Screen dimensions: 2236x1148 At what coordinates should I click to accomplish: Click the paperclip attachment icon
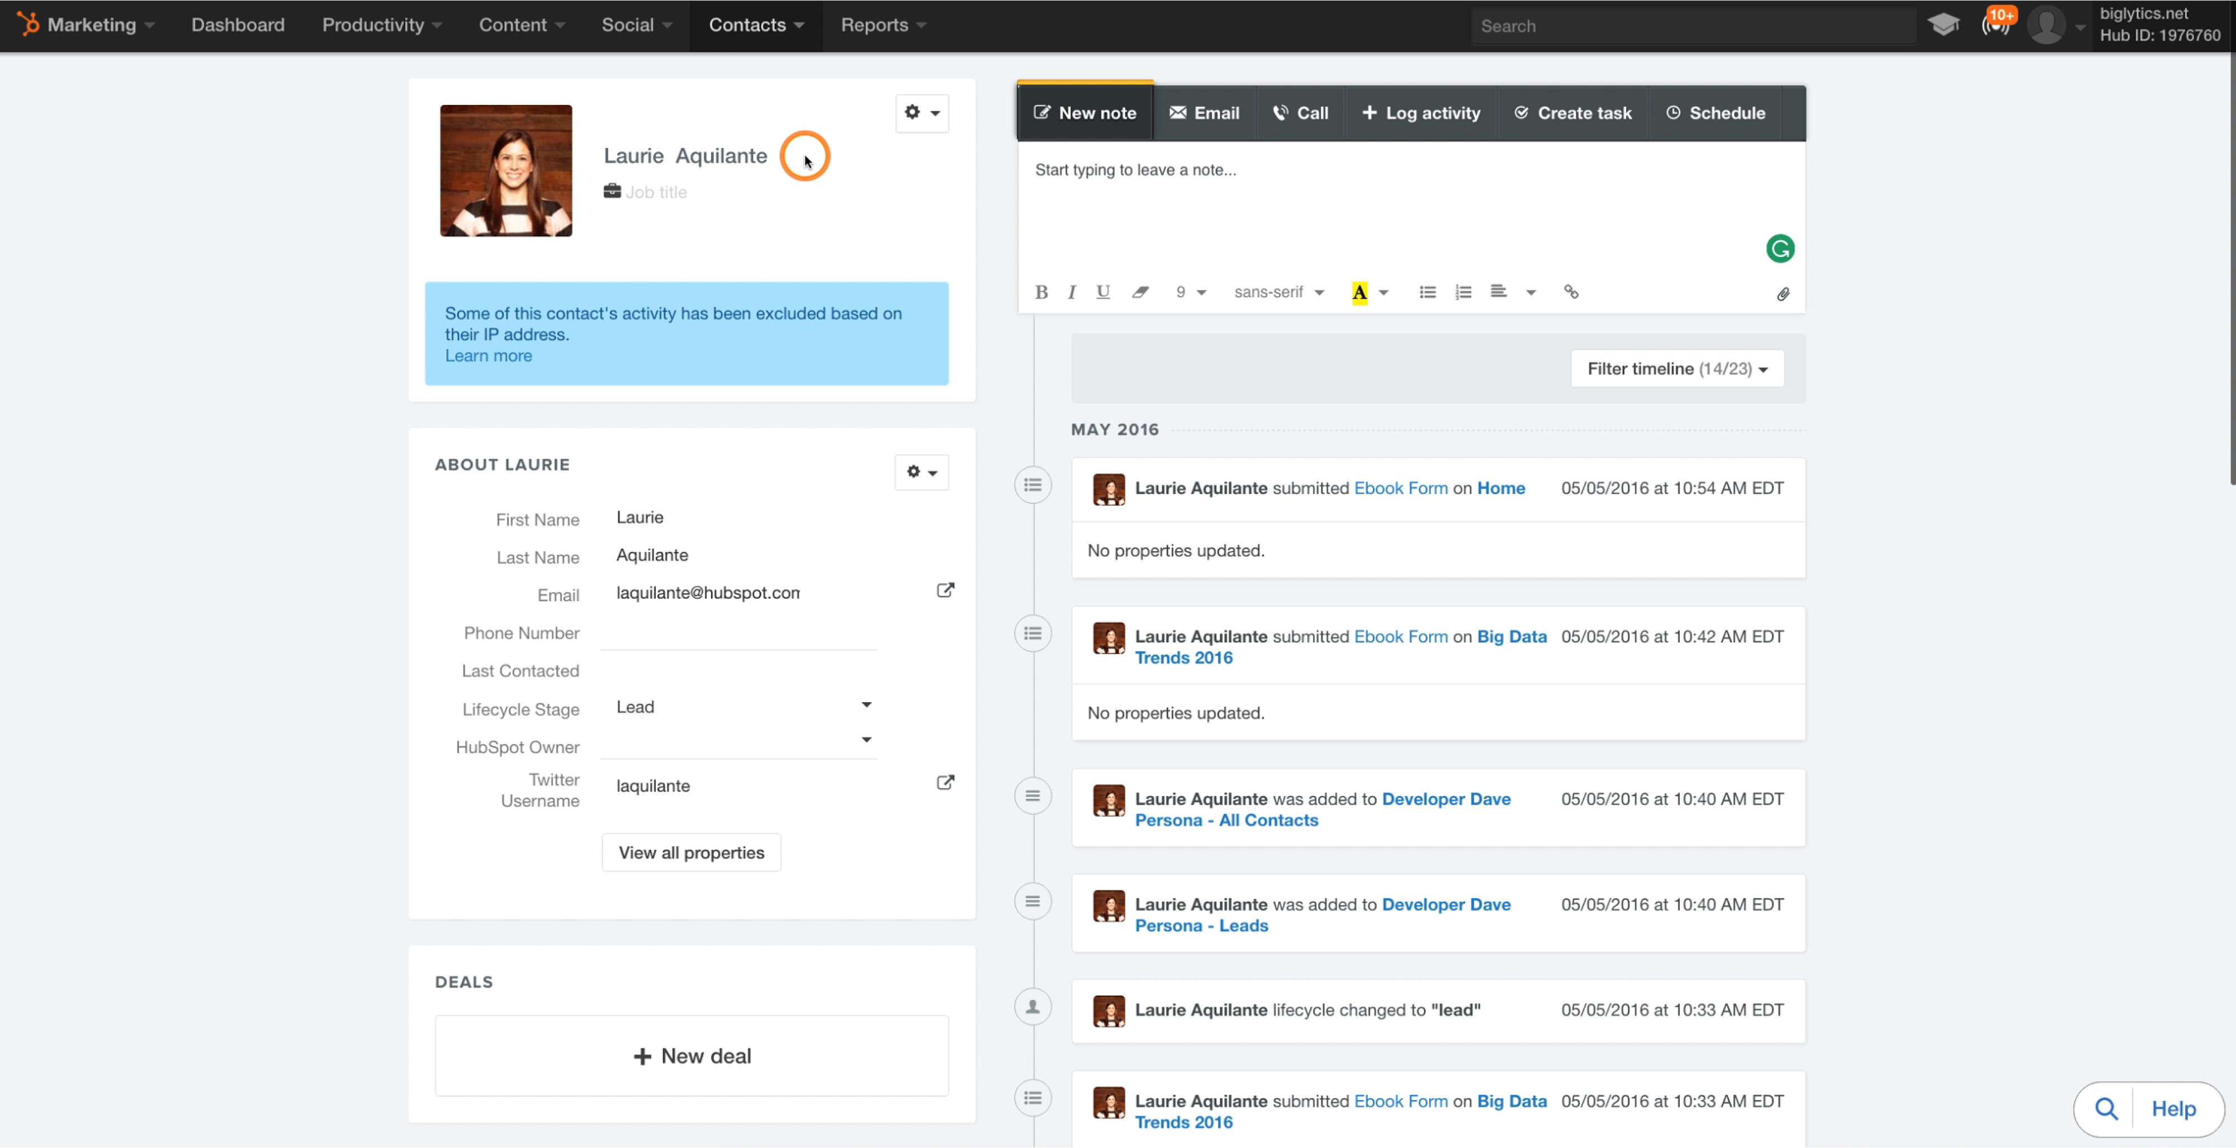pos(1782,294)
